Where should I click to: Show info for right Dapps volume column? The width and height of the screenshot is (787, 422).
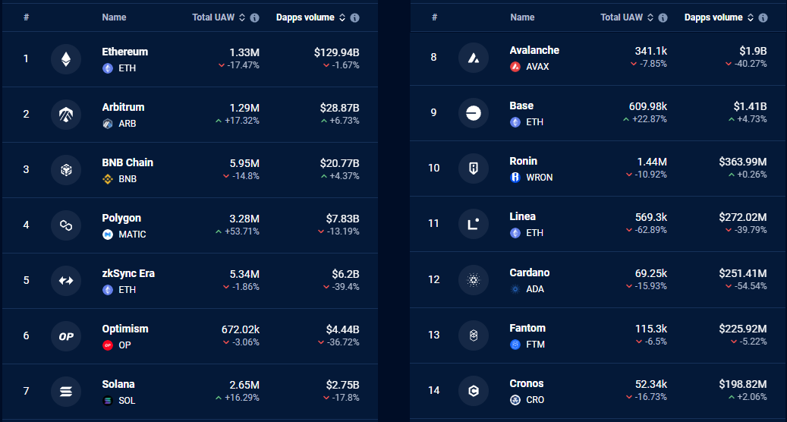point(763,17)
